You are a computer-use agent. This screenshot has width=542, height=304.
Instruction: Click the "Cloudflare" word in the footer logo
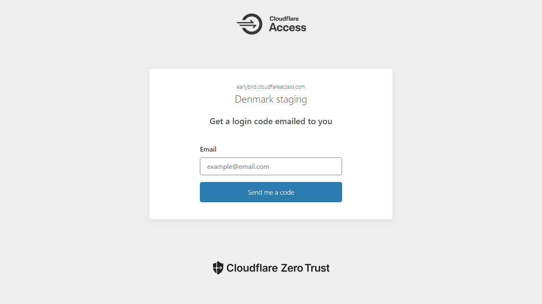point(252,268)
